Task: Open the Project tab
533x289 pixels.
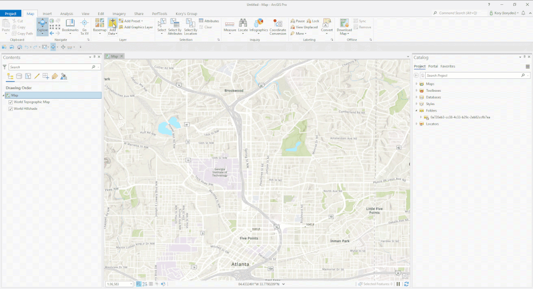Action: (x=11, y=13)
